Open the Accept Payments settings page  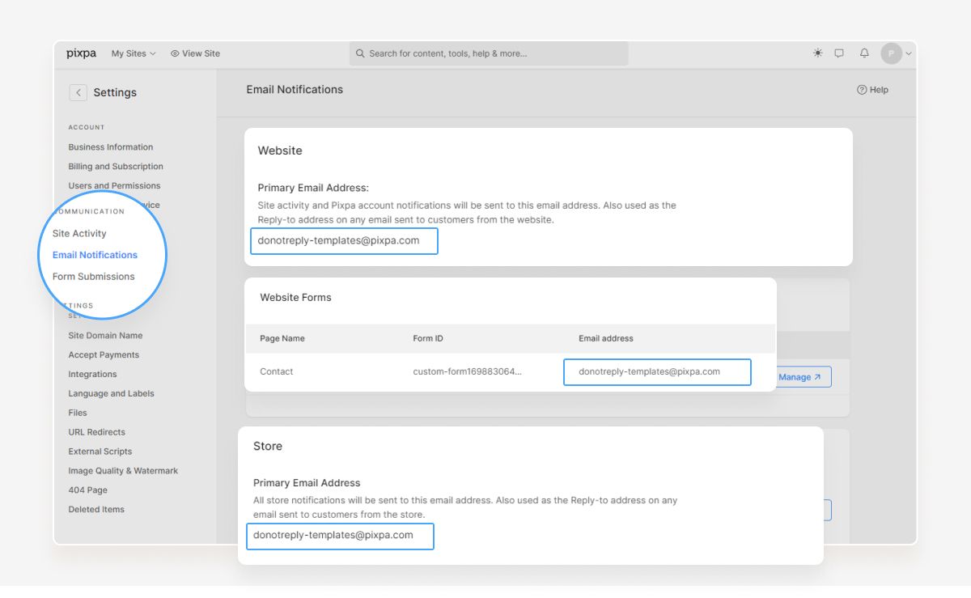point(103,354)
